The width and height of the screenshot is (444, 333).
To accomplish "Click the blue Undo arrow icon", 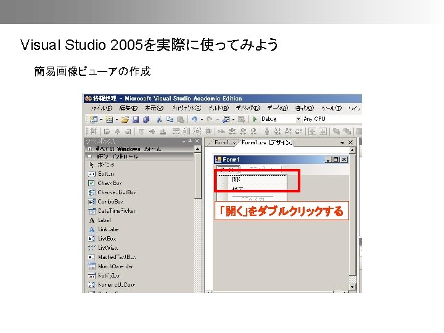I will coord(194,119).
